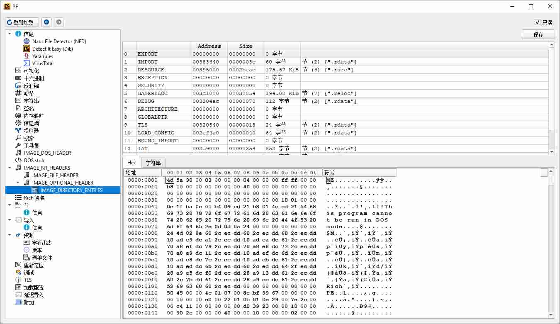Screen dimensions: 560x324
Task: Select the Hex tab
Action: pos(131,163)
